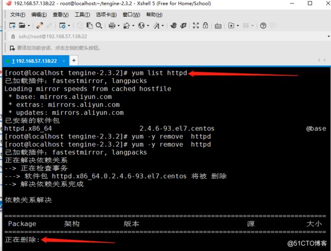The width and height of the screenshot is (331, 251).
Task: Open the 选项卡(B) menu
Action: [106, 15]
